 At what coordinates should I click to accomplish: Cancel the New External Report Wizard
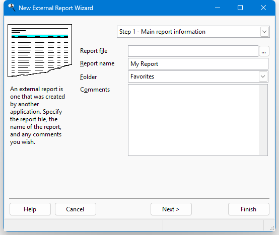coord(76,209)
